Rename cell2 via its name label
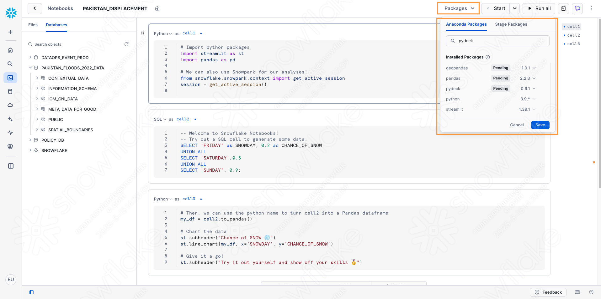Image resolution: width=601 pixels, height=299 pixels. (x=183, y=119)
